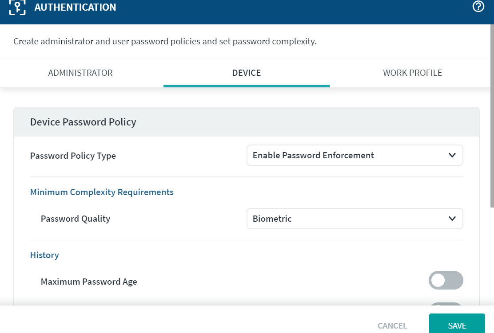Click the chevron arrow beside Enable Password Enforcement

(452, 155)
